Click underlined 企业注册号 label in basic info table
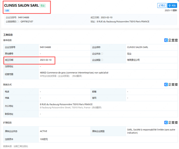Screen dimensions: 179x149 pos(10,47)
